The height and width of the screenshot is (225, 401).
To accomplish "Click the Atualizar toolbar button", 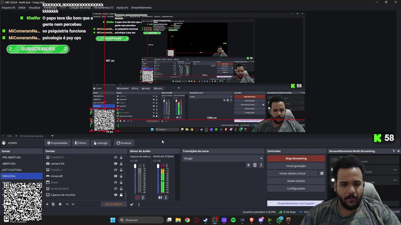I will [x=124, y=143].
